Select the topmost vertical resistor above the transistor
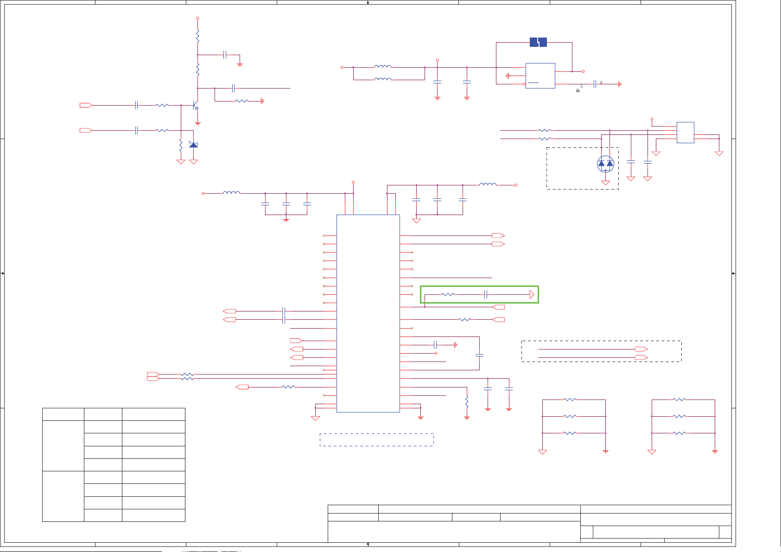Image resolution: width=781 pixels, height=552 pixels. coord(198,36)
